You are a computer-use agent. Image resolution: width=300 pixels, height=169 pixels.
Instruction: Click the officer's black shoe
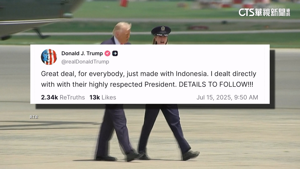coord(190,155)
